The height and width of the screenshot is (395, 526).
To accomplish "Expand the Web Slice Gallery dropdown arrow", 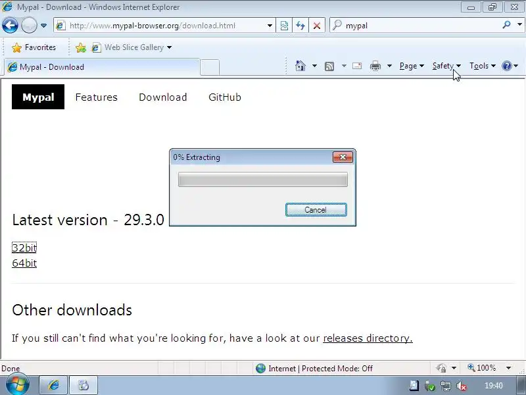I will point(170,47).
